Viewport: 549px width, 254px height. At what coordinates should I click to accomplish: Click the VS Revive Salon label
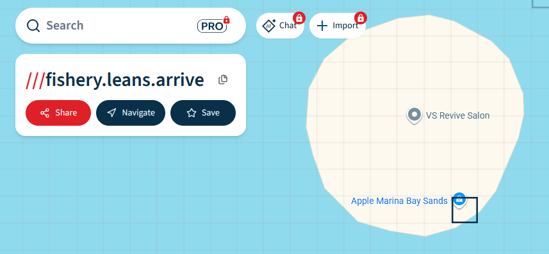pos(457,115)
